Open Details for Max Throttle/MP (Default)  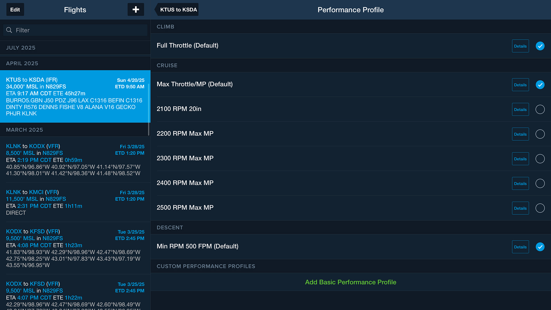point(520,85)
